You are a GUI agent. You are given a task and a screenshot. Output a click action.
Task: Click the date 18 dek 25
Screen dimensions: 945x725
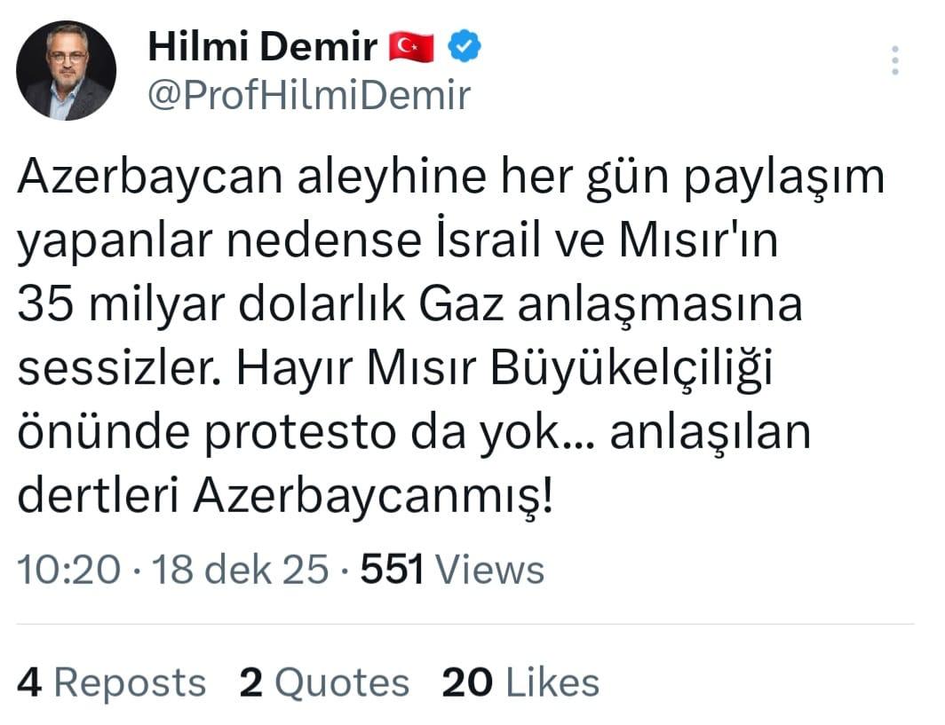(241, 569)
